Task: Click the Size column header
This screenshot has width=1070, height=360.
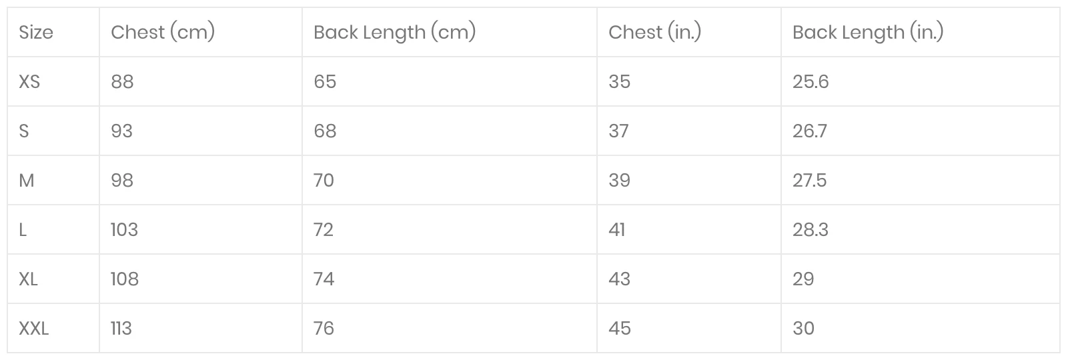Action: [36, 32]
